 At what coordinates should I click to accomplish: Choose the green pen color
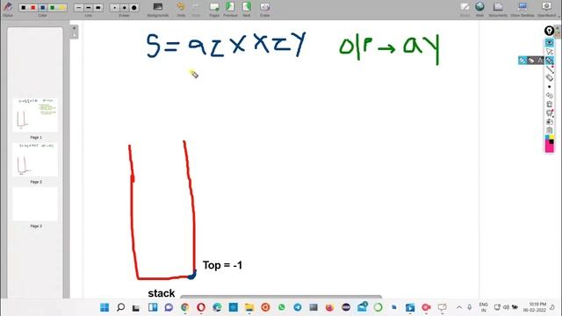tap(53, 8)
